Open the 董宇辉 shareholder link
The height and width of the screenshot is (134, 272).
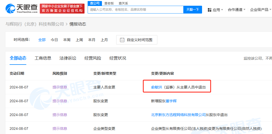coord(171,101)
